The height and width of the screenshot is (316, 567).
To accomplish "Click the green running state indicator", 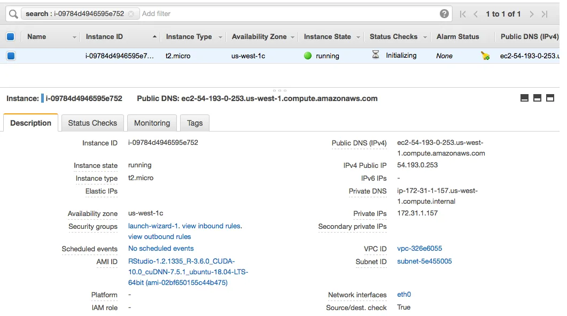I will (308, 56).
